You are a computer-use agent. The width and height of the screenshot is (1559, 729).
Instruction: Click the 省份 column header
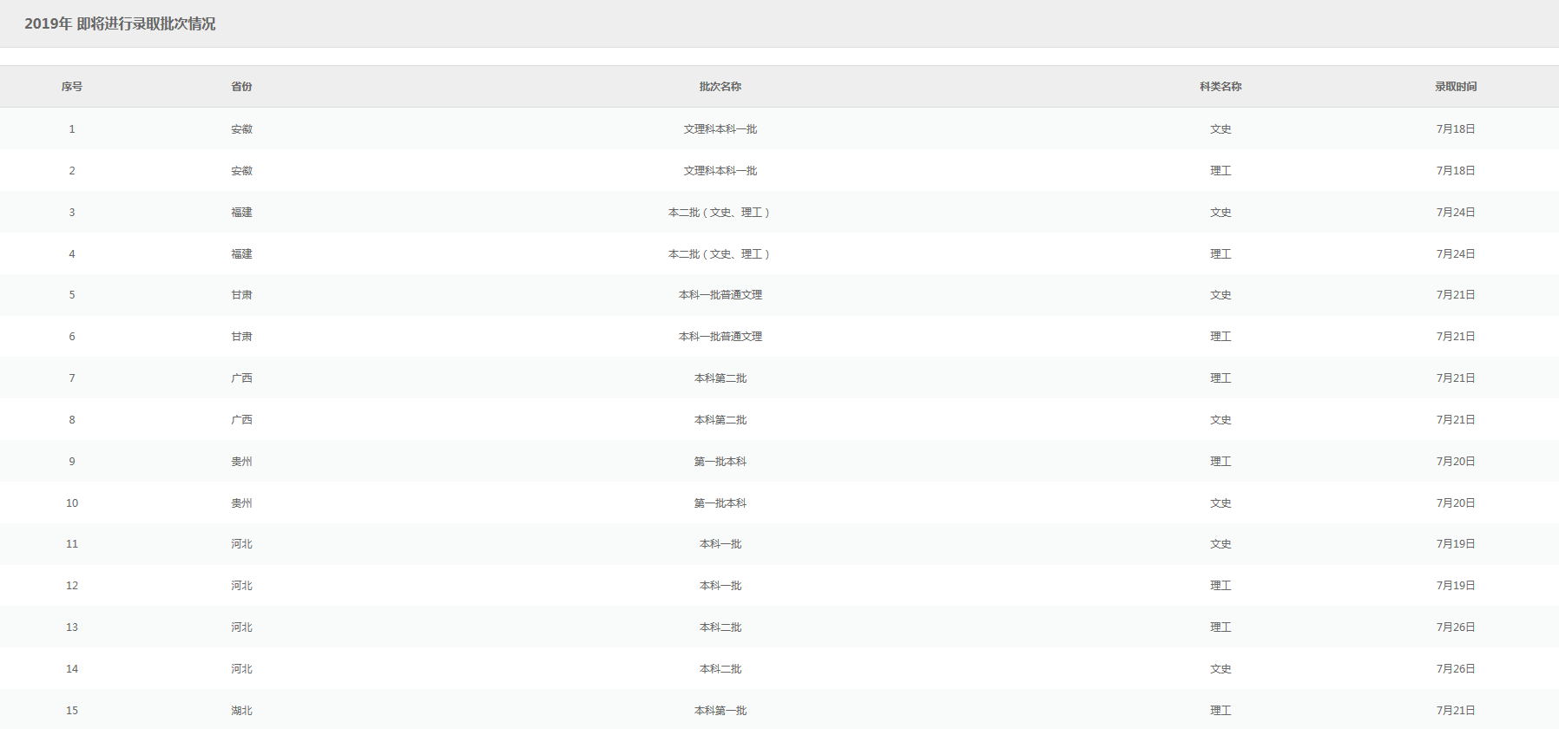[x=241, y=87]
